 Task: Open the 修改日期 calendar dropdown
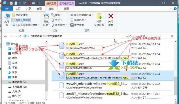[x=46, y=20]
